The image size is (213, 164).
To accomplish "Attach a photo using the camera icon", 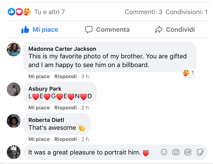I will pos(176,152).
